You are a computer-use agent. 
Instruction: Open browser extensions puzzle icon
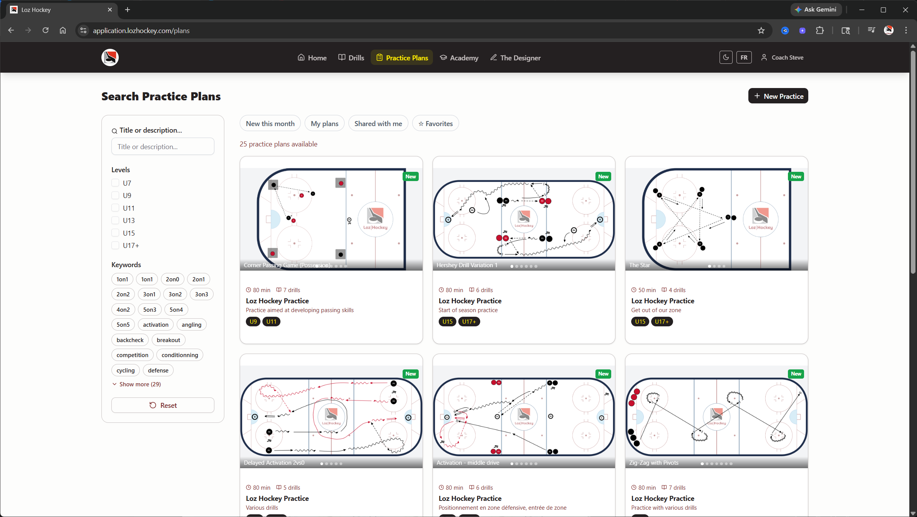[820, 31]
